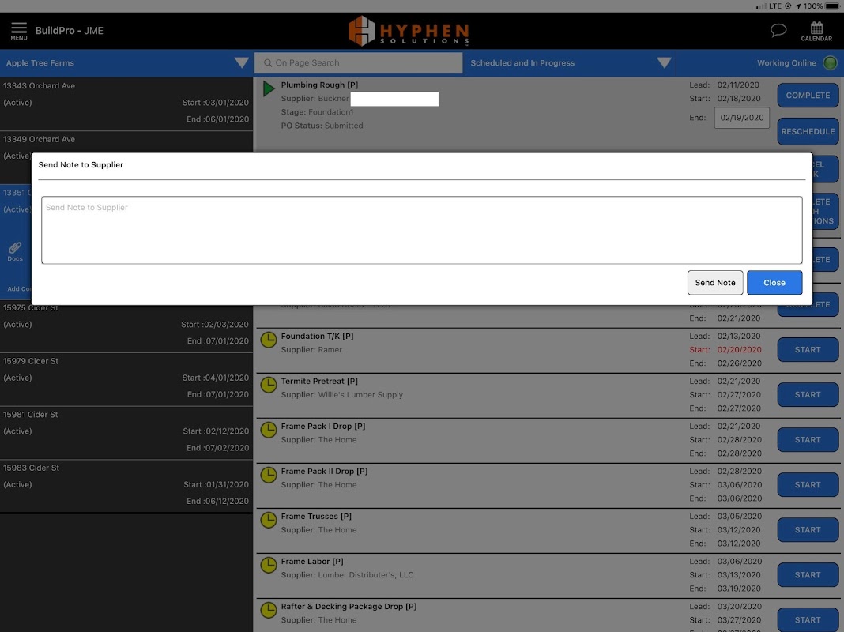Focus the Send Note to Supplier text area

point(421,230)
